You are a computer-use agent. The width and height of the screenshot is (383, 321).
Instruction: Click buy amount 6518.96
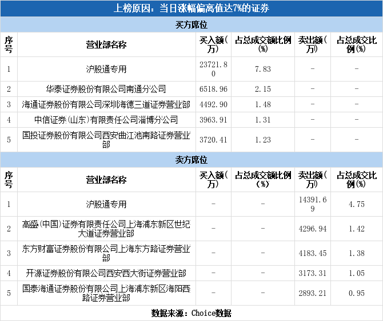(x=213, y=89)
